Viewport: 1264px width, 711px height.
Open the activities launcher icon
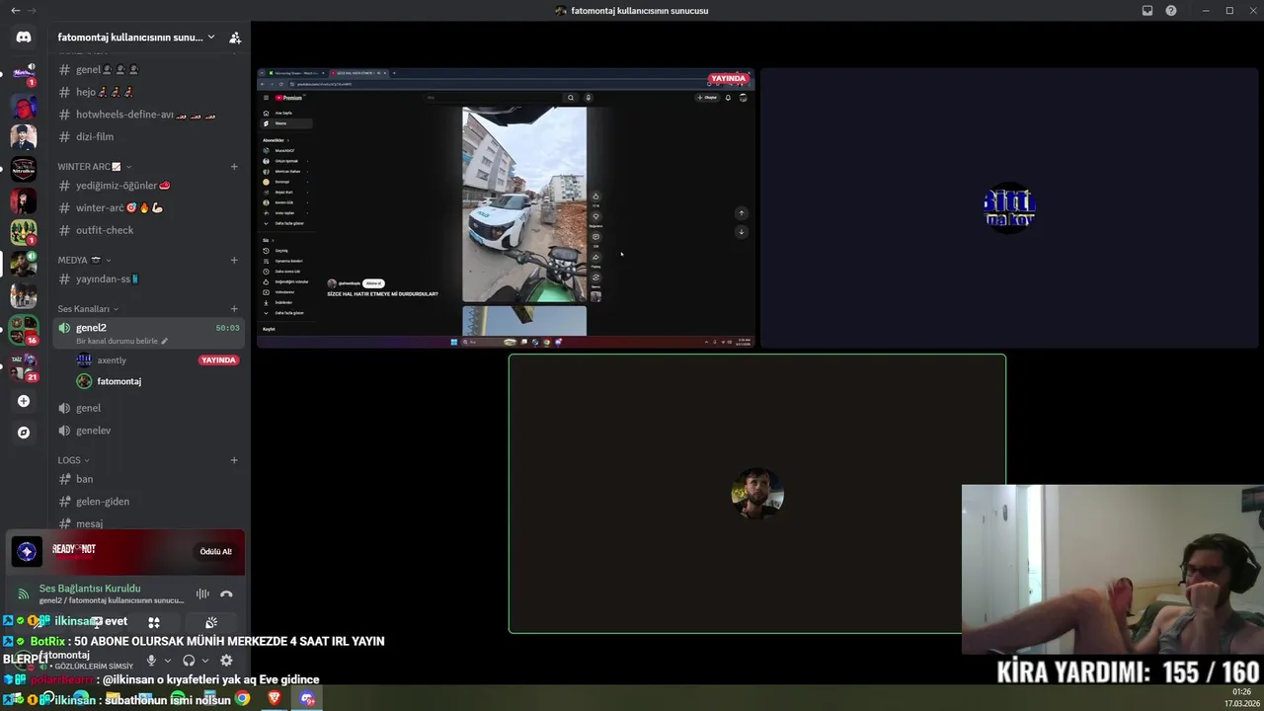(x=154, y=622)
